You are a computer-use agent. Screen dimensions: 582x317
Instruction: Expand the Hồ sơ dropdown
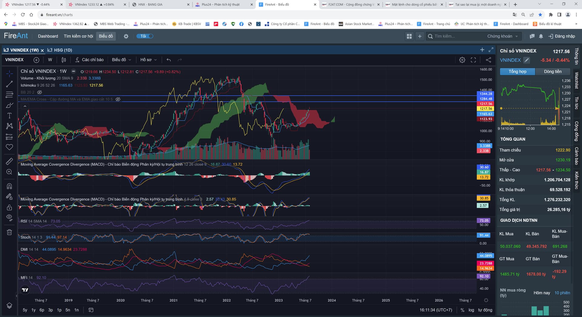tap(149, 60)
